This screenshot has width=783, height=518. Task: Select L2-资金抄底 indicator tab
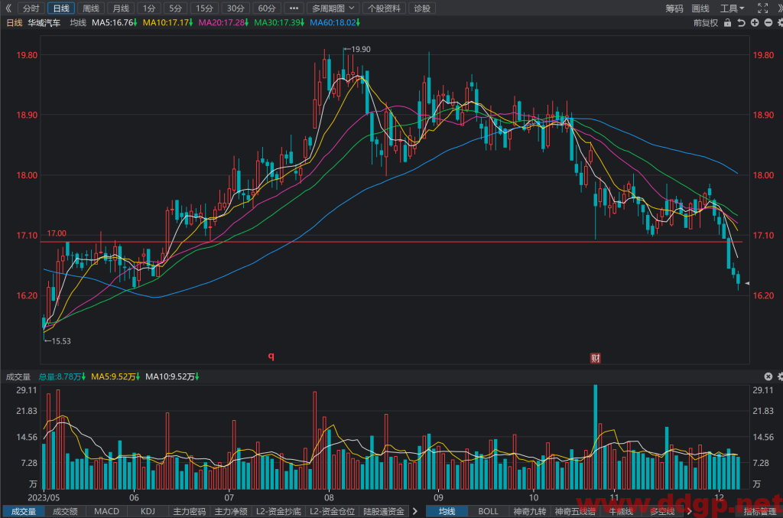pyautogui.click(x=278, y=511)
